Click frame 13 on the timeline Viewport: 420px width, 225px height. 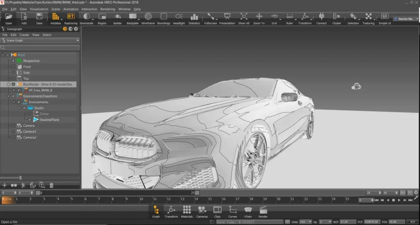coord(183,199)
